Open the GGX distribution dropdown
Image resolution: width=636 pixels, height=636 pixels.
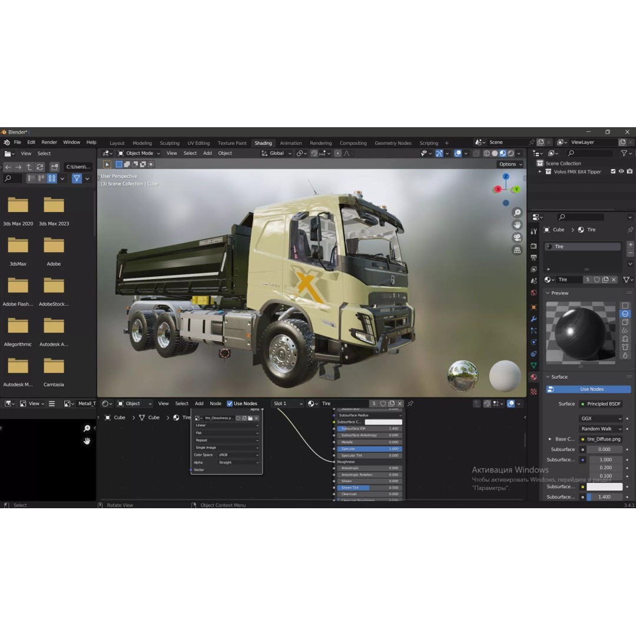(x=601, y=419)
